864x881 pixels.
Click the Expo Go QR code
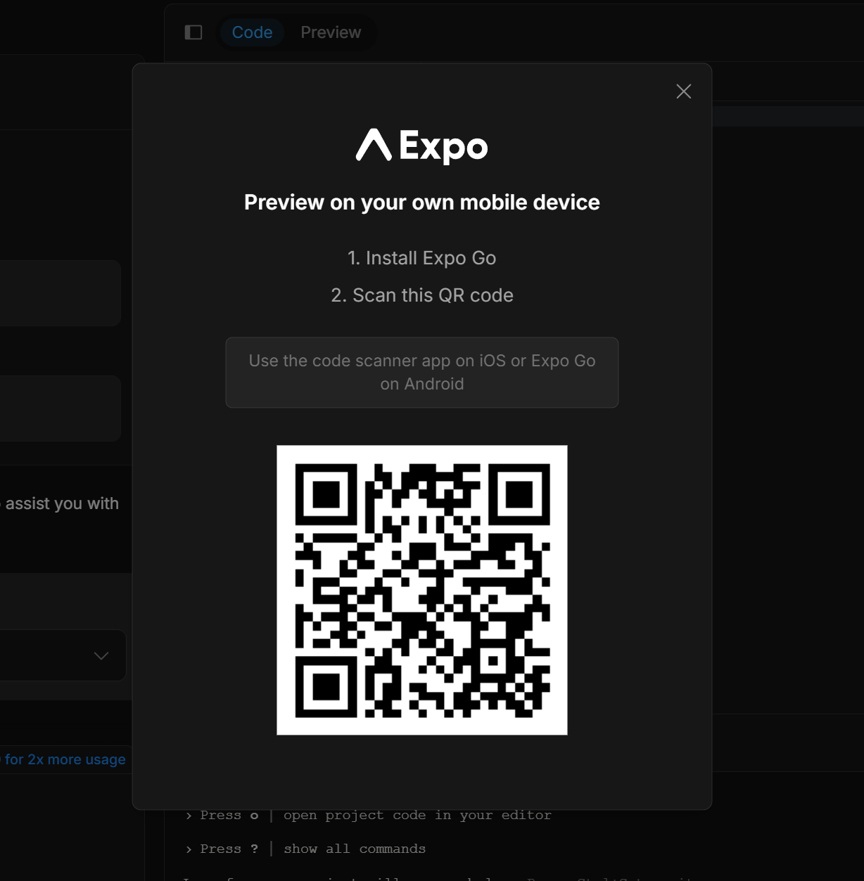click(x=422, y=590)
